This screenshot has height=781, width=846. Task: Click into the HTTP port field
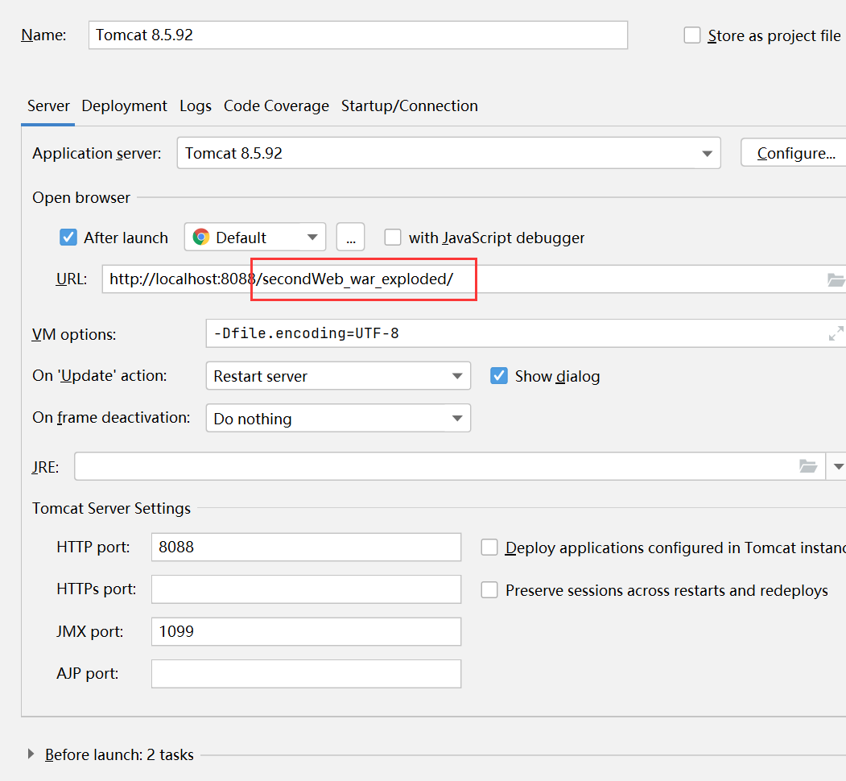click(306, 548)
